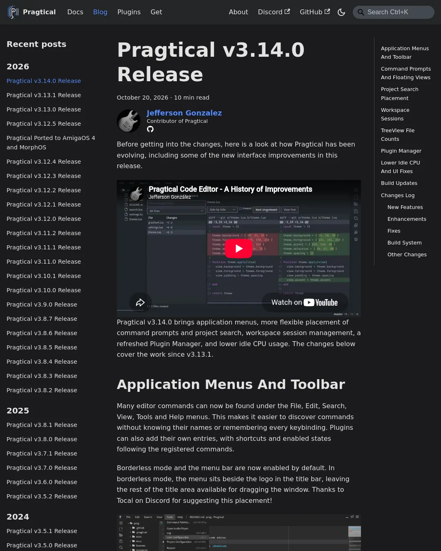
Task: Jump to Workspace Sessions section
Action: coord(395,114)
